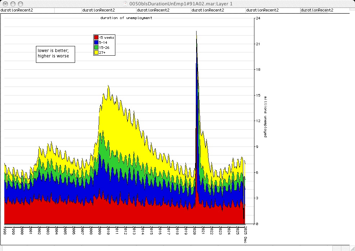Click the green '15-26' legend swatch
Screen dimensions: 355x251
coord(96,47)
